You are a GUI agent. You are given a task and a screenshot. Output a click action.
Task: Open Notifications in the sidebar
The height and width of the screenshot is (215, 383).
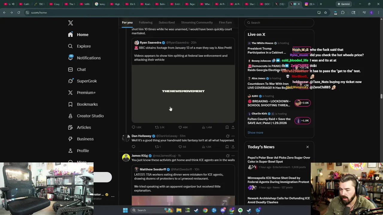(84, 58)
